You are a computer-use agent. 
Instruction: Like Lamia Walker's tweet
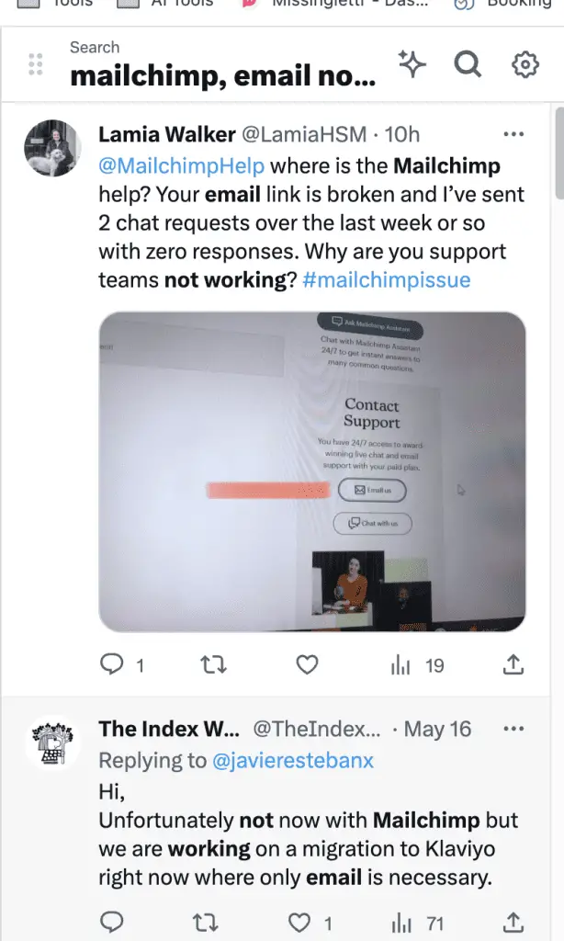click(307, 664)
